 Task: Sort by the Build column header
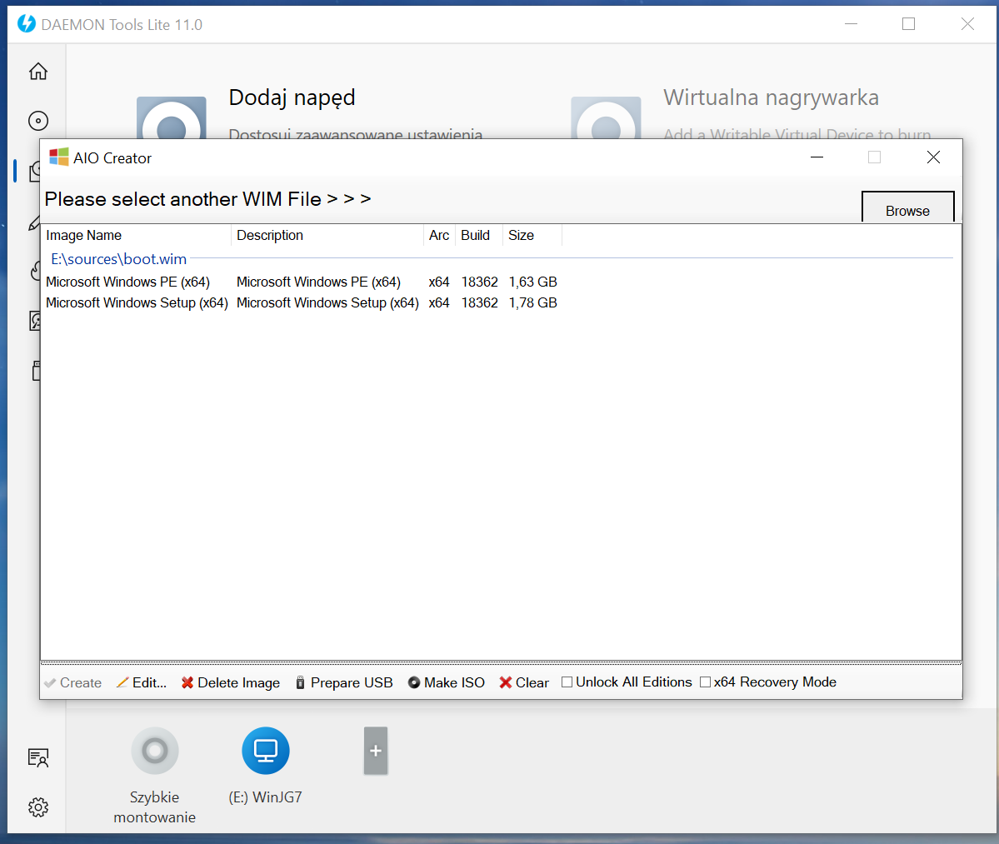tap(479, 235)
